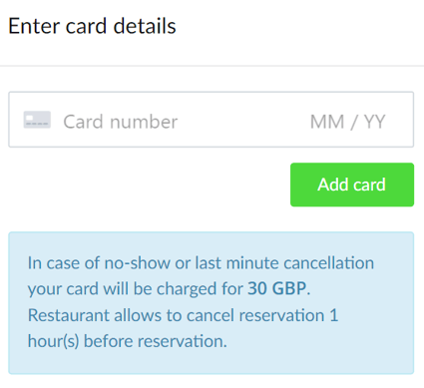Click the horizontal divider below the heading
The image size is (424, 388).
click(x=212, y=66)
